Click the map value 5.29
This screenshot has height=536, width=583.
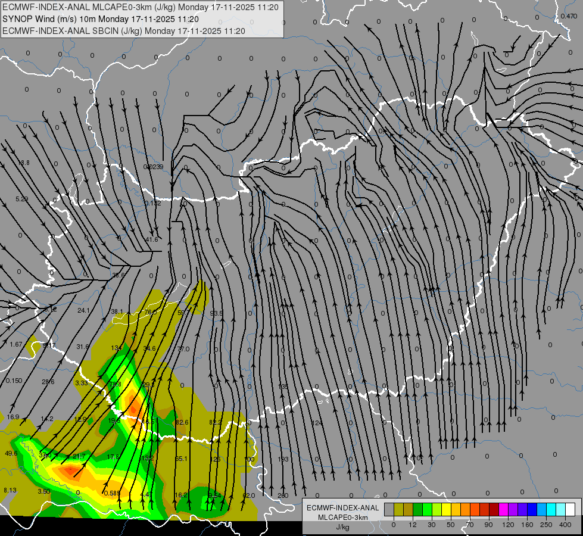[x=21, y=199]
